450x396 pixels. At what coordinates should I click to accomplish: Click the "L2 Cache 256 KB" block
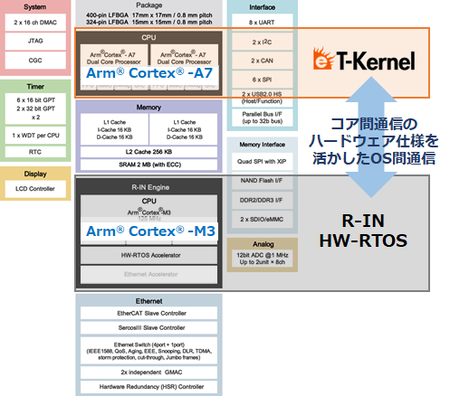coord(148,152)
